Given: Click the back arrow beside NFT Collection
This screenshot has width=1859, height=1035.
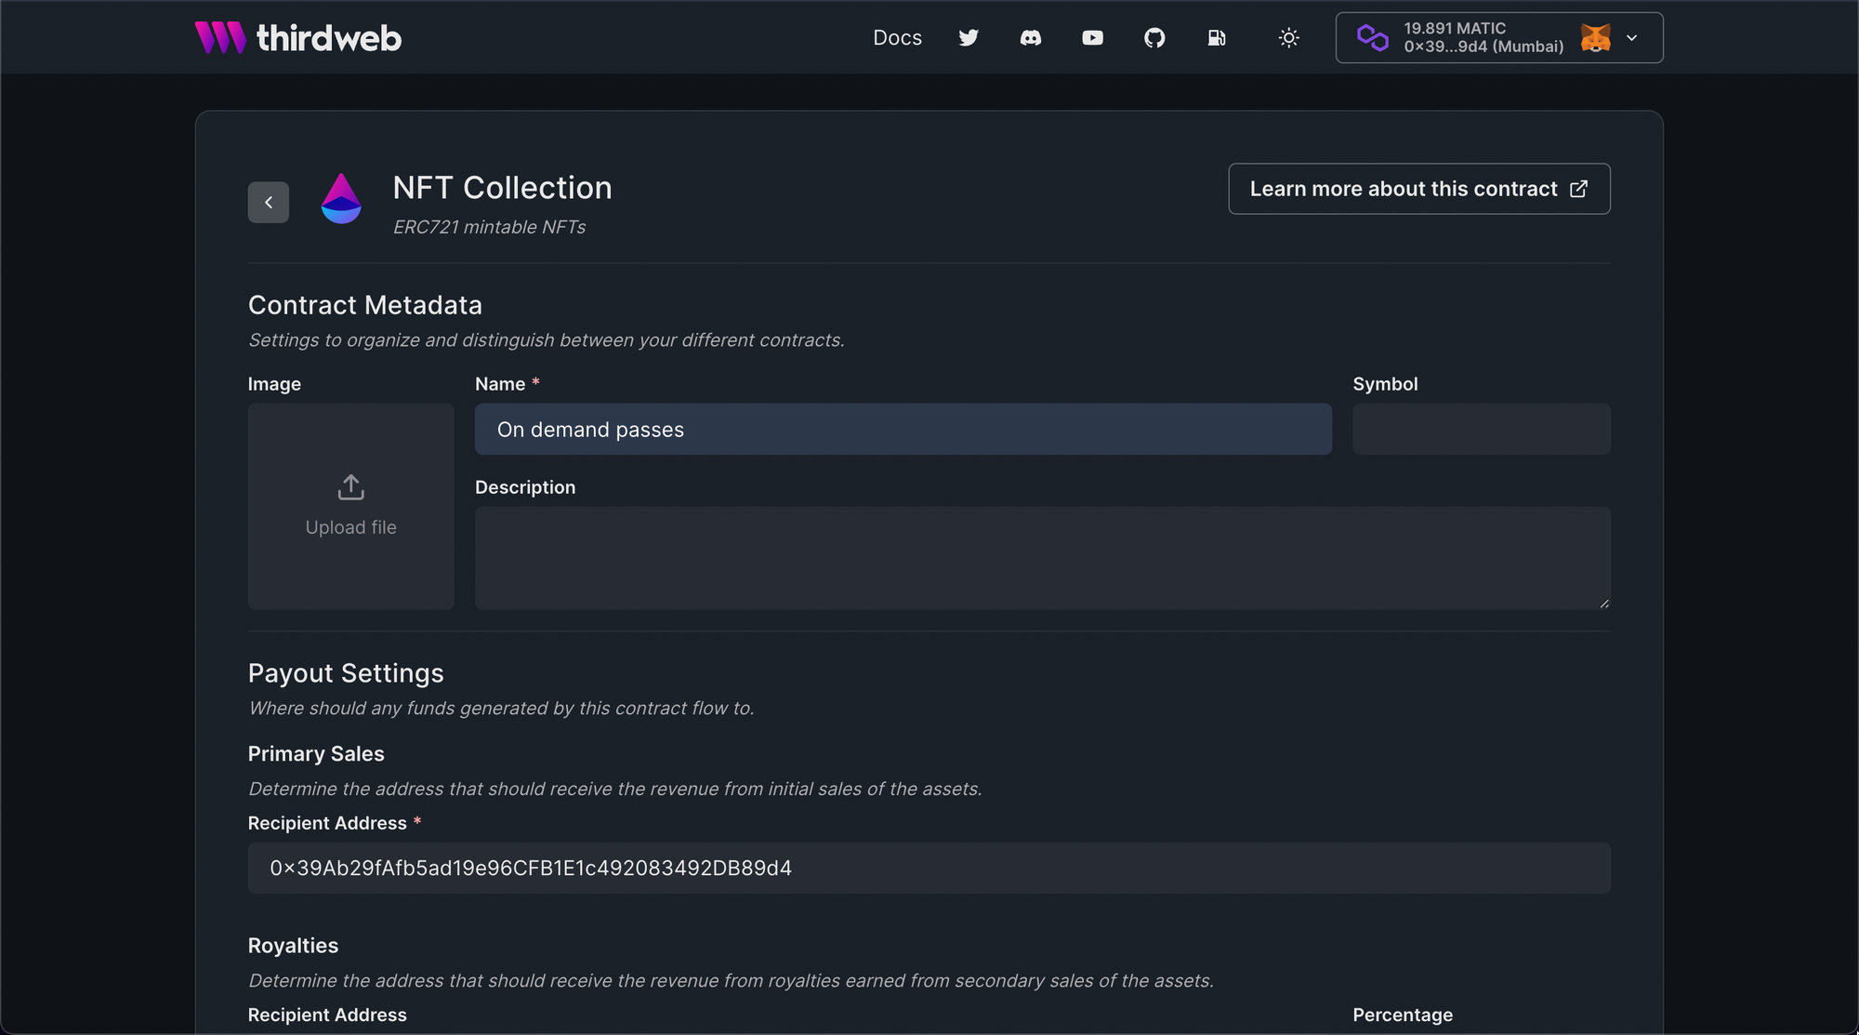Looking at the screenshot, I should [x=268, y=202].
